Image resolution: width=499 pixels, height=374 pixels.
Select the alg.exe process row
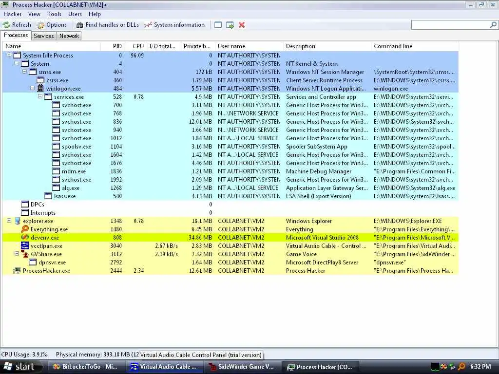[x=230, y=187]
